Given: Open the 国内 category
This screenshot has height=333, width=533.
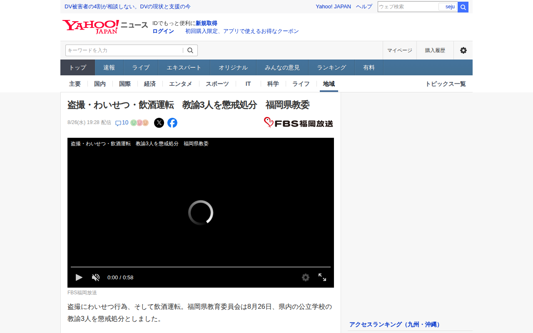Looking at the screenshot, I should pyautogui.click(x=100, y=84).
